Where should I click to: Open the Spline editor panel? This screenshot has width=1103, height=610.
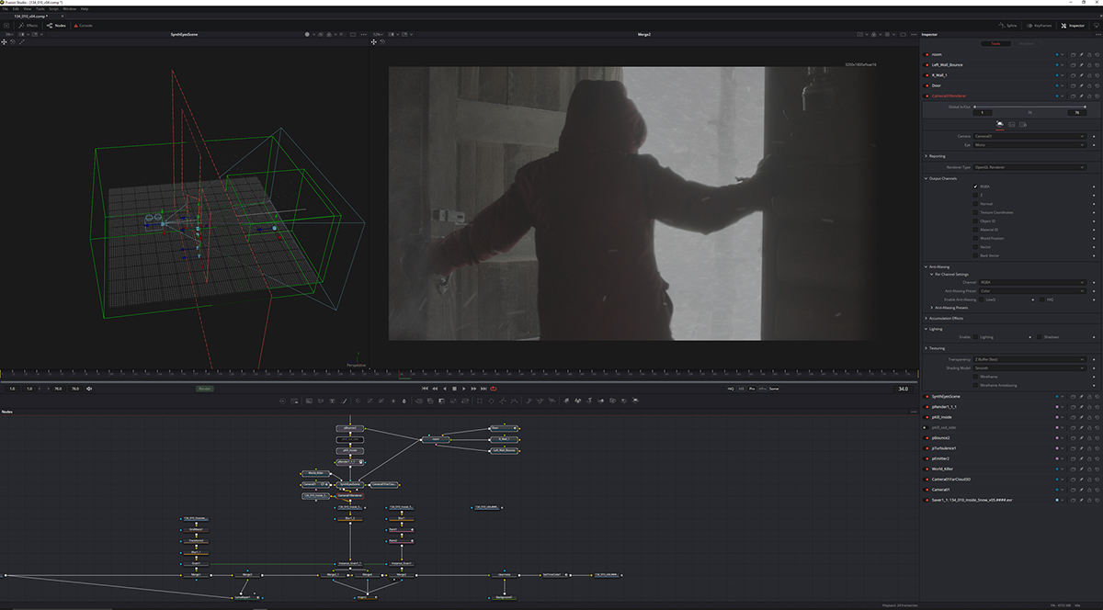click(1008, 26)
